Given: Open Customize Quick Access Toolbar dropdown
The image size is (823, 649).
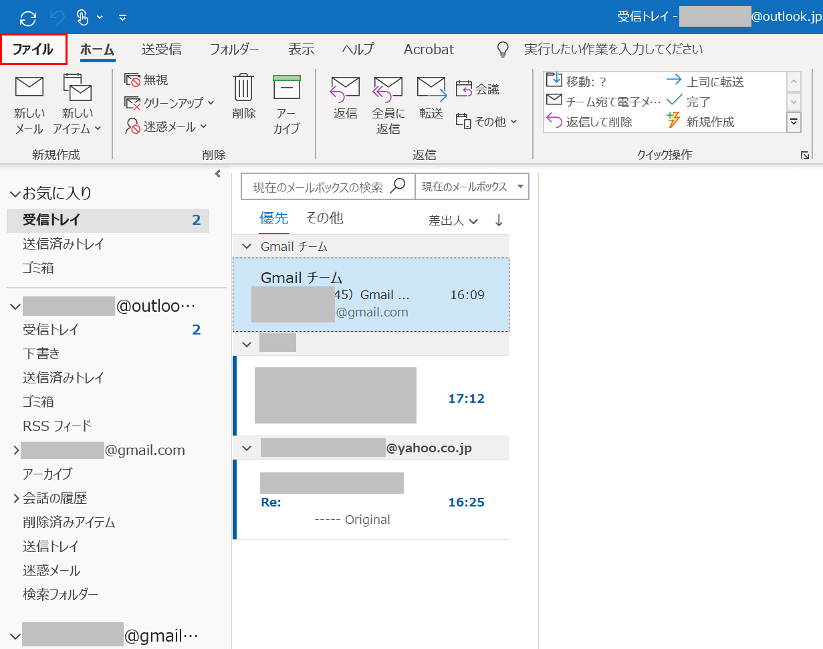Looking at the screenshot, I should tap(122, 17).
